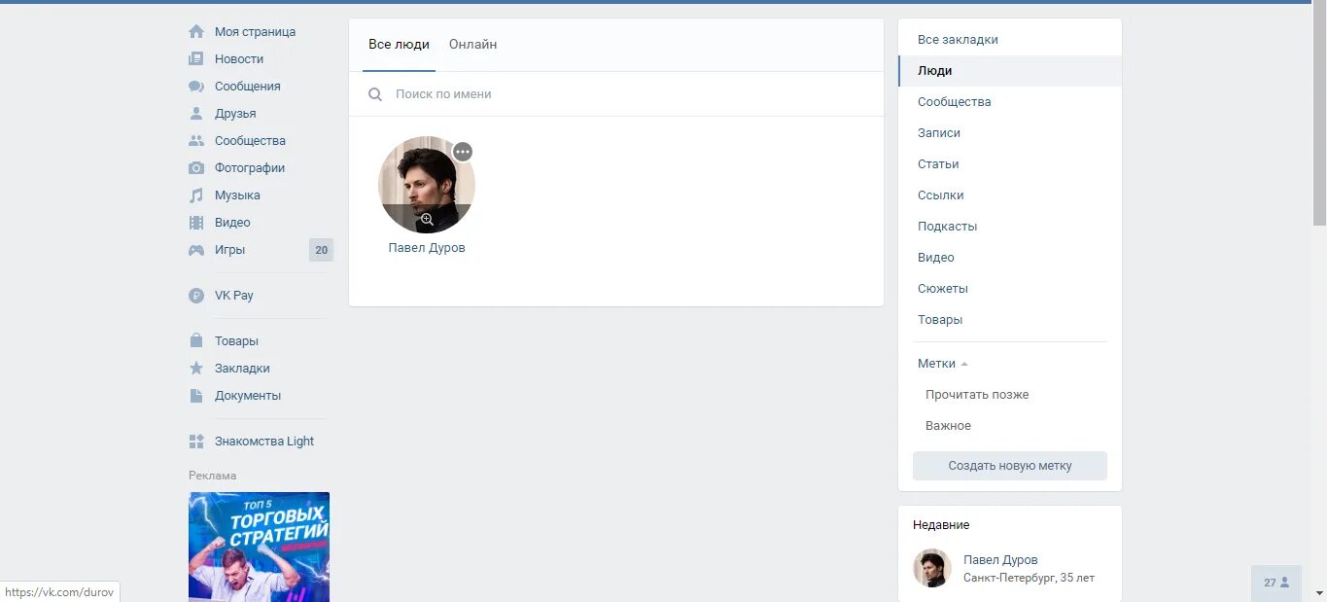
Task: Click the Игры notification badge 20
Action: [x=321, y=250]
